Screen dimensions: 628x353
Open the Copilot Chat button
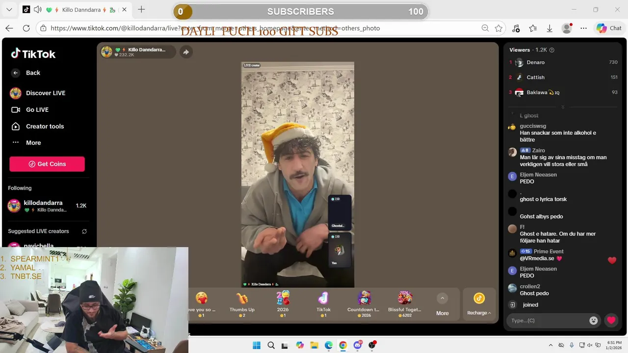[x=609, y=28]
